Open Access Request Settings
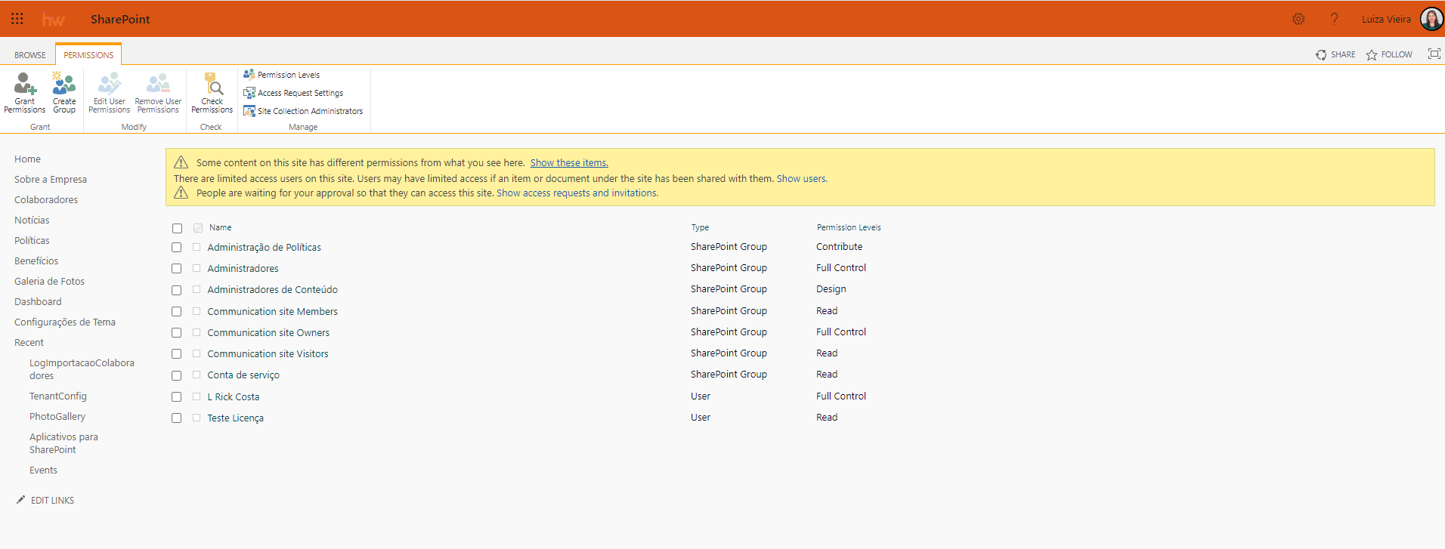 click(x=299, y=93)
